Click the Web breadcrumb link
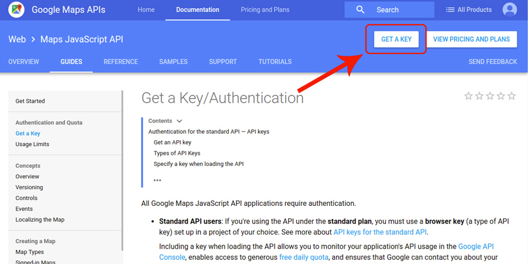This screenshot has width=528, height=264. [x=17, y=39]
